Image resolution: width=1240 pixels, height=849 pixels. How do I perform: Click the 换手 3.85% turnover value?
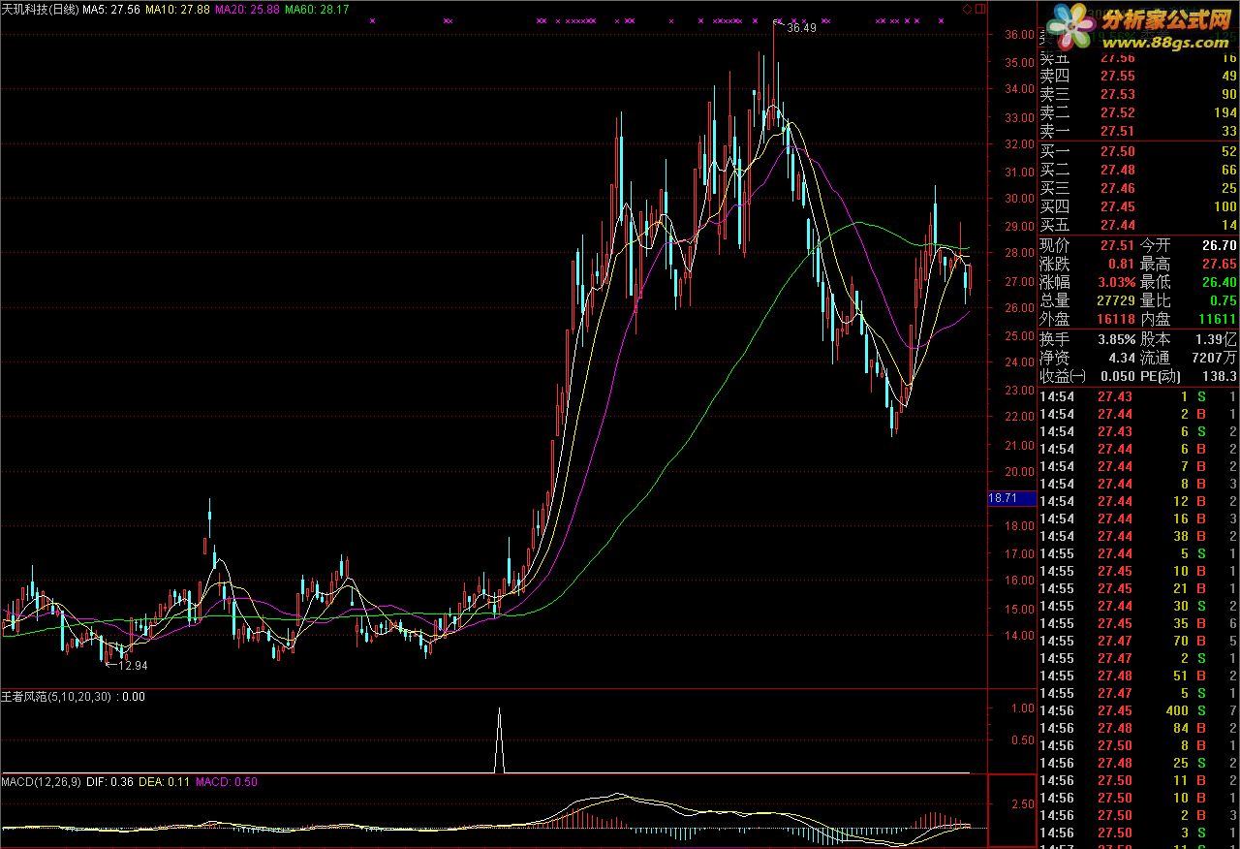1116,339
